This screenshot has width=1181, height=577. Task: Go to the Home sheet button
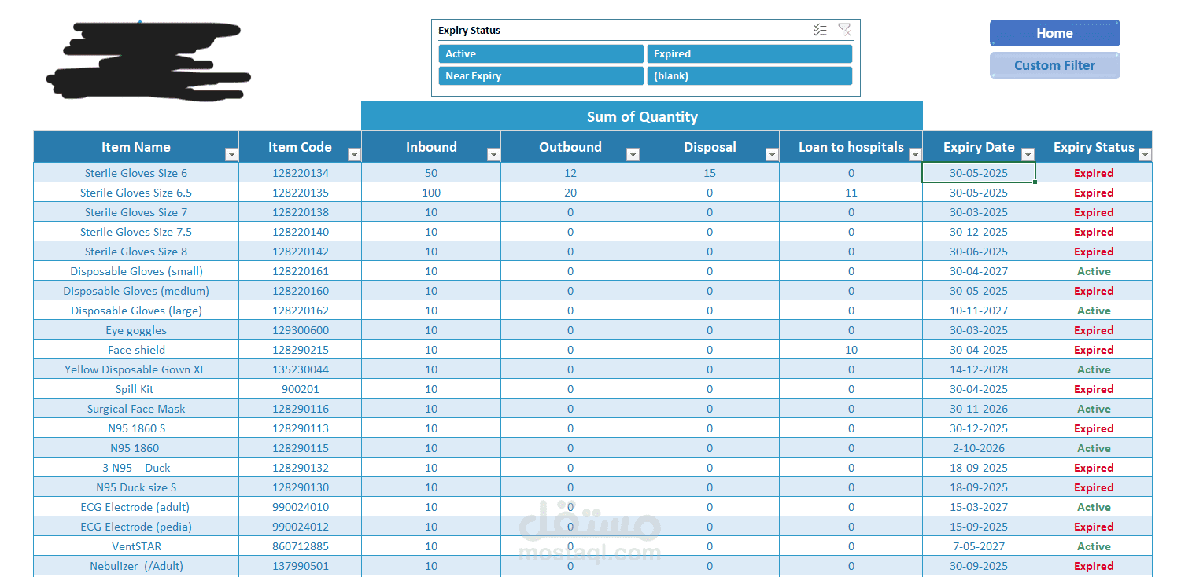click(x=1054, y=33)
